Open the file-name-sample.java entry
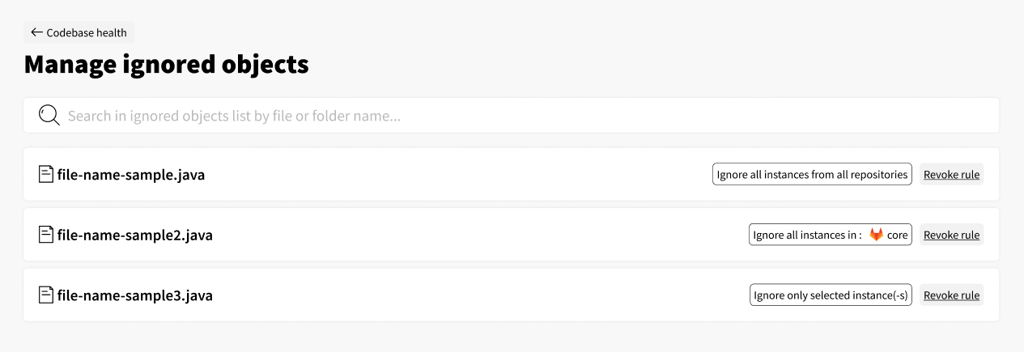 click(x=131, y=175)
